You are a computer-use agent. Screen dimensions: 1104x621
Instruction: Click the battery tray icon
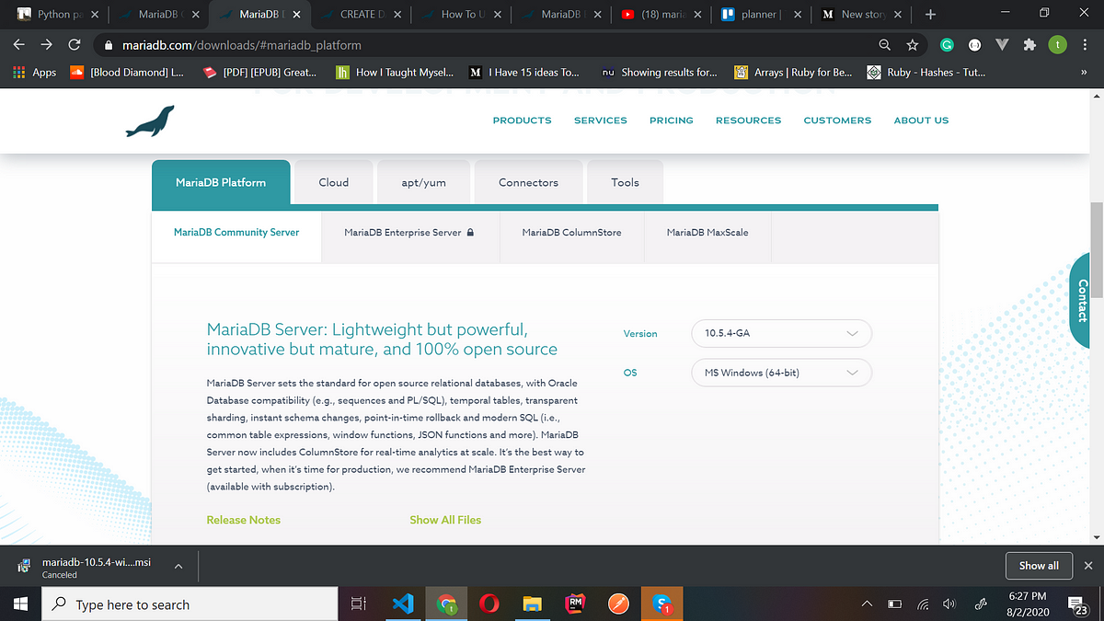[895, 604]
